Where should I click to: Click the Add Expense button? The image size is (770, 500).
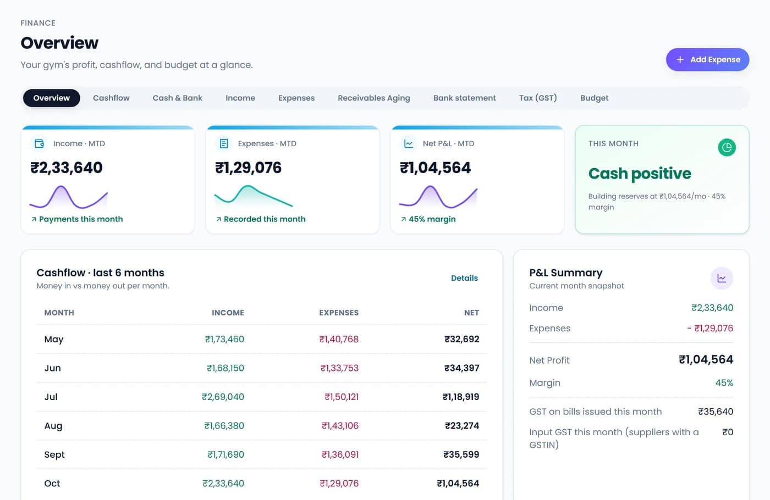pyautogui.click(x=707, y=59)
